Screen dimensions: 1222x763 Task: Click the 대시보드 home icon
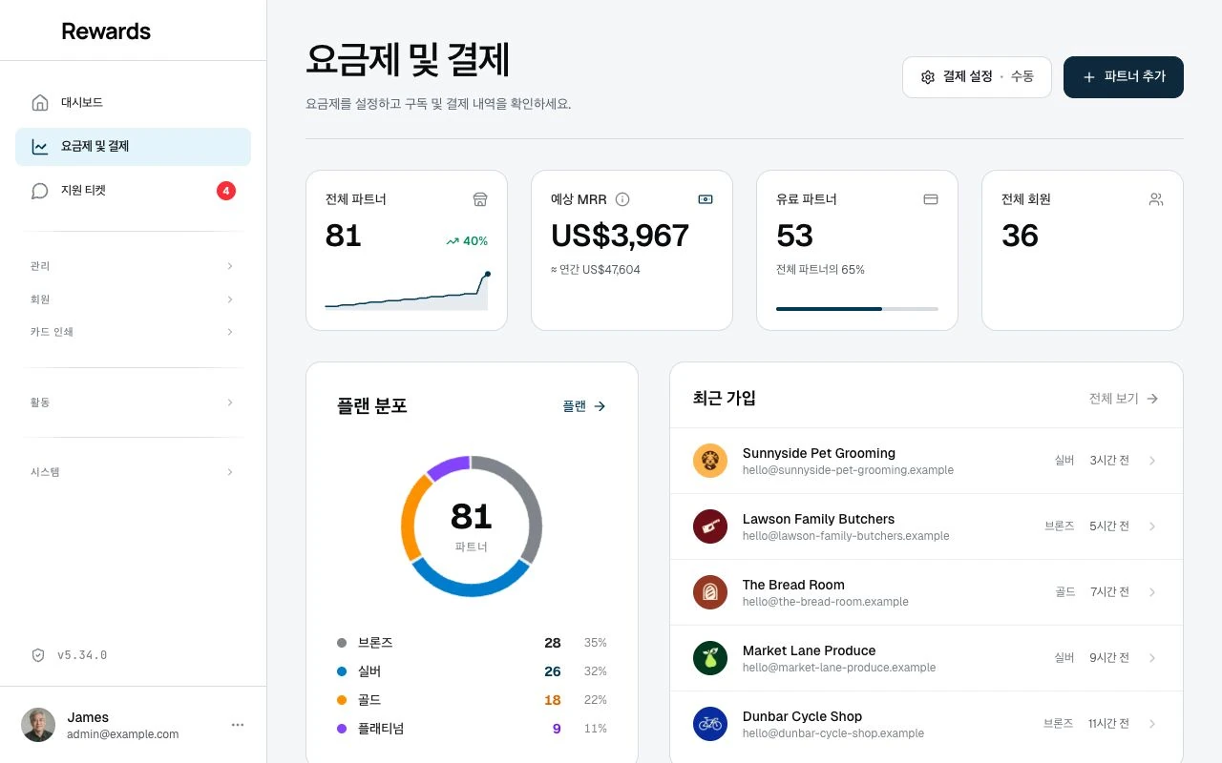(x=39, y=103)
